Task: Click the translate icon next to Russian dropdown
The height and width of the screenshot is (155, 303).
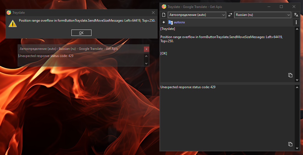Action: pyautogui.click(x=296, y=15)
